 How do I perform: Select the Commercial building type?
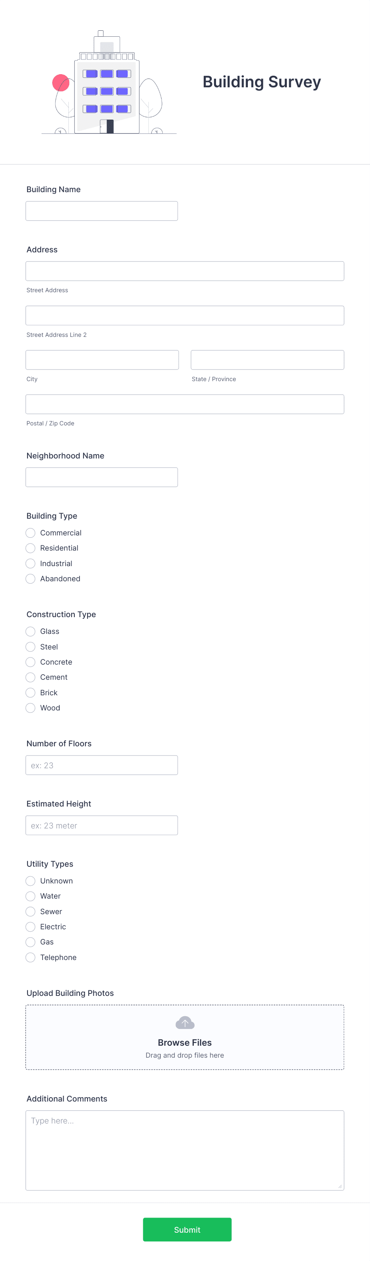coord(30,533)
